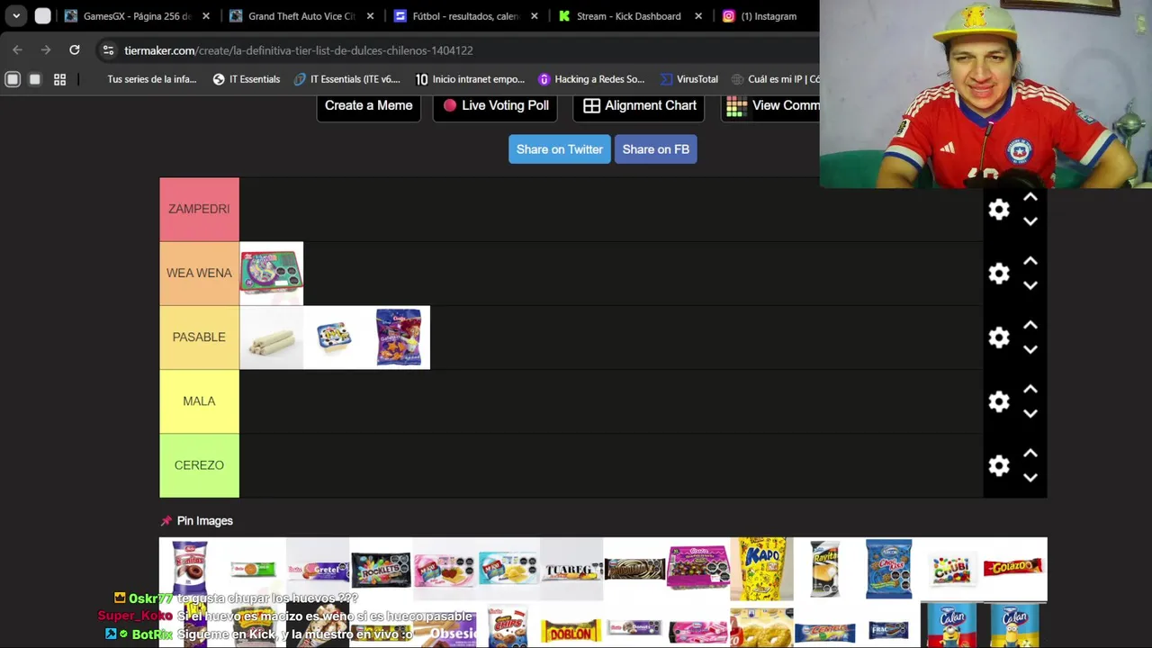Select white wafer sticks in PASABLE tier
The height and width of the screenshot is (648, 1152).
point(271,337)
